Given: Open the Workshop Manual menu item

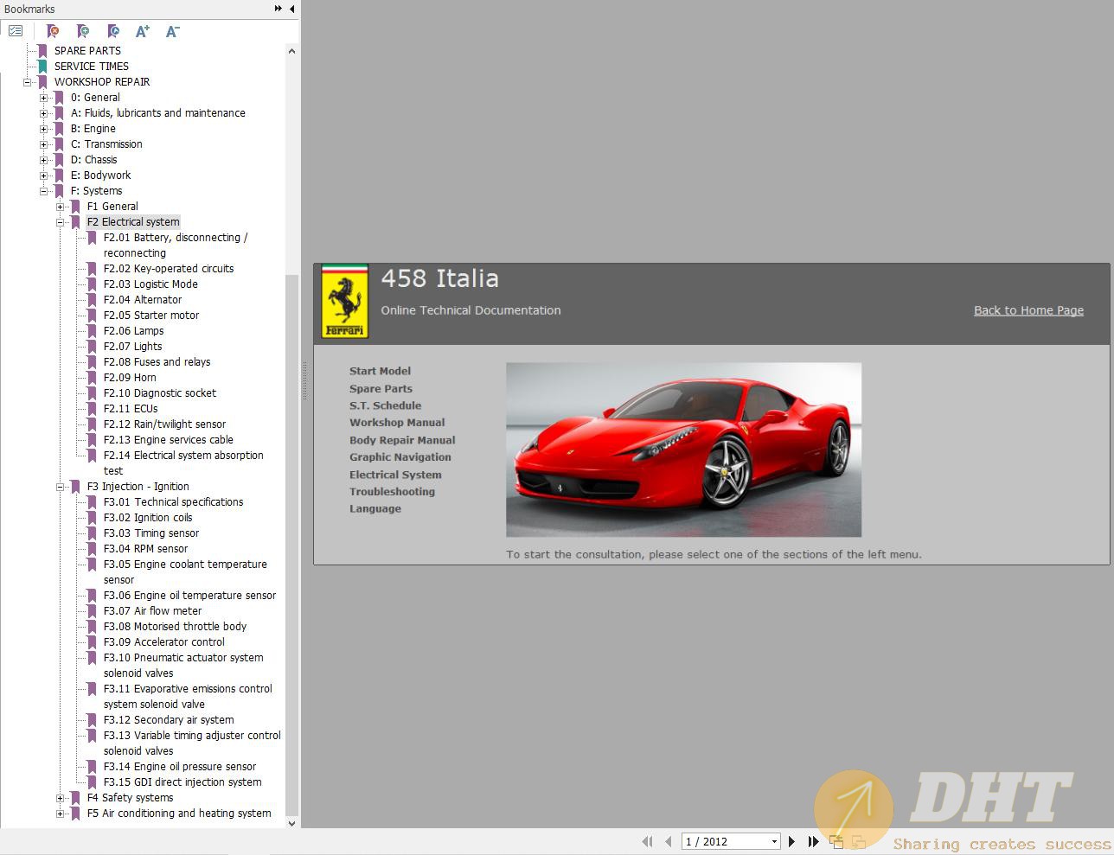Looking at the screenshot, I should click(x=397, y=423).
